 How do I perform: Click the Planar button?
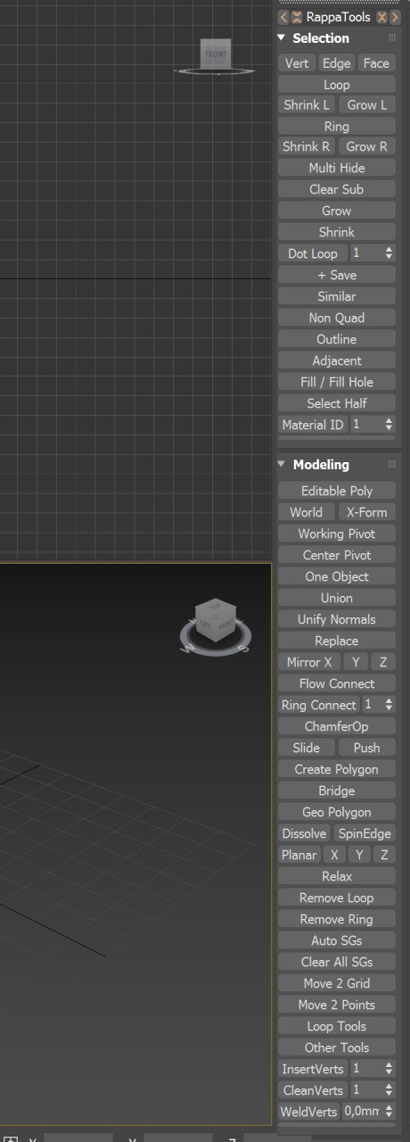pyautogui.click(x=299, y=855)
